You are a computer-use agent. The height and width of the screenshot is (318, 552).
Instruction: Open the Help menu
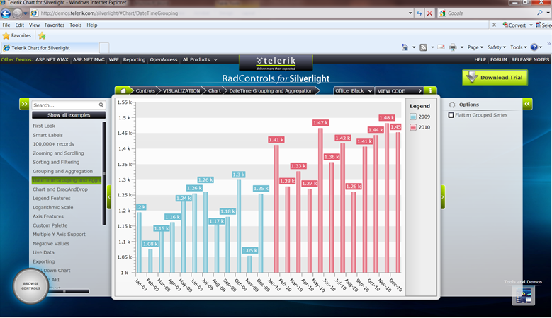92,25
